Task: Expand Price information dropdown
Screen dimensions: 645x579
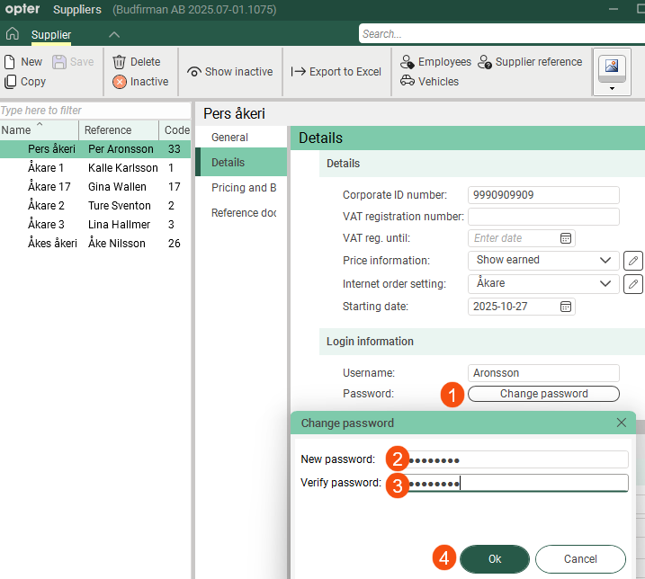Action: pos(604,261)
